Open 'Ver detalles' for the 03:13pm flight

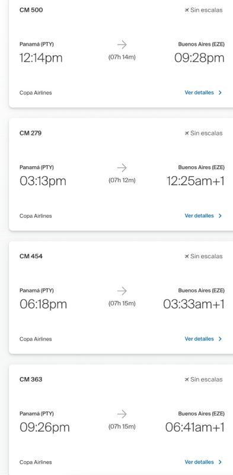[x=199, y=216]
